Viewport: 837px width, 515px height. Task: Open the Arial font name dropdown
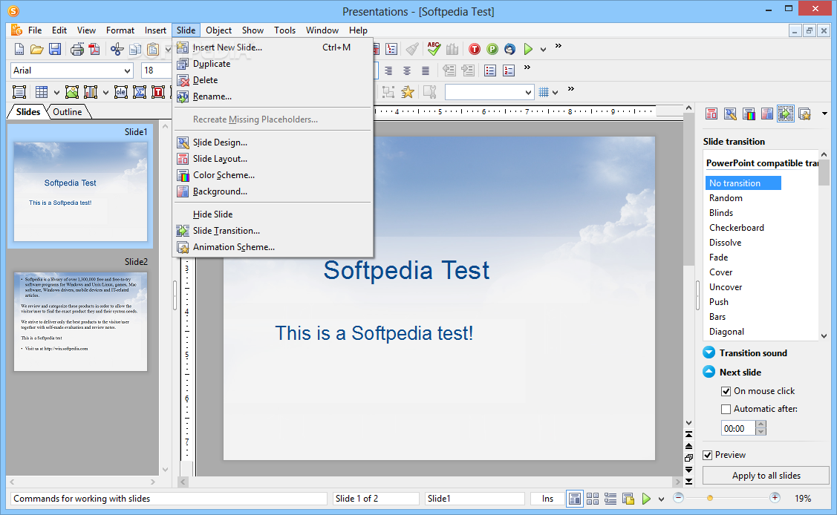pyautogui.click(x=127, y=70)
